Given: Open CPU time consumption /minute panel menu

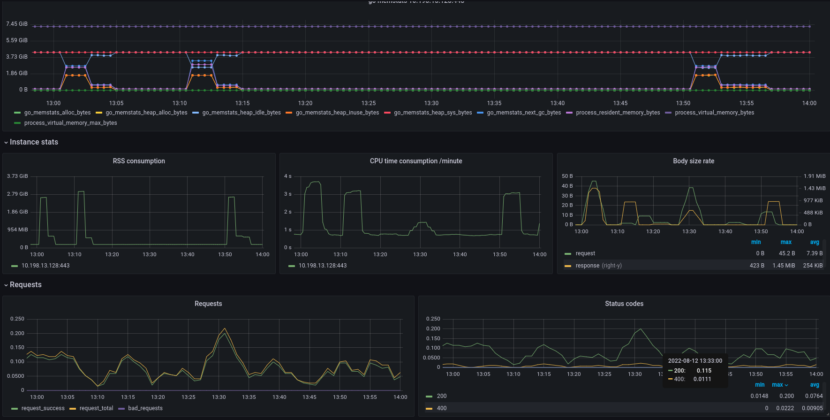Looking at the screenshot, I should point(416,161).
